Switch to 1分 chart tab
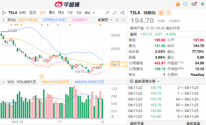 tap(70, 13)
